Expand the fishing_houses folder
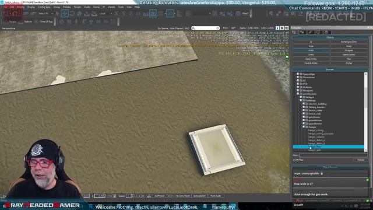Screen dimensions: 373x210 (304, 107)
